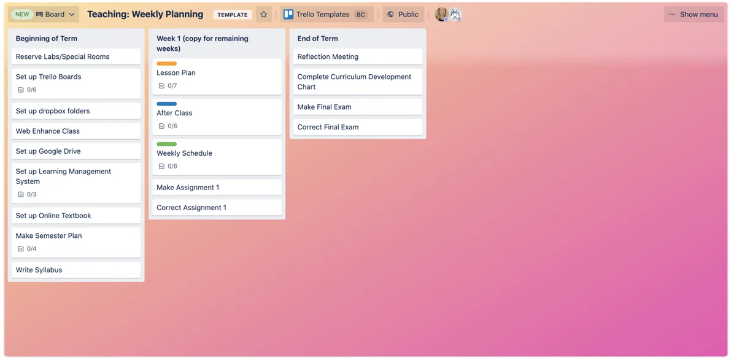Click the 0/6 checklist count on After Class

[172, 126]
